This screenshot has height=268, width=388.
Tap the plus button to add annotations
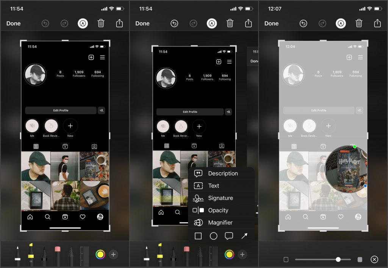[113, 254]
